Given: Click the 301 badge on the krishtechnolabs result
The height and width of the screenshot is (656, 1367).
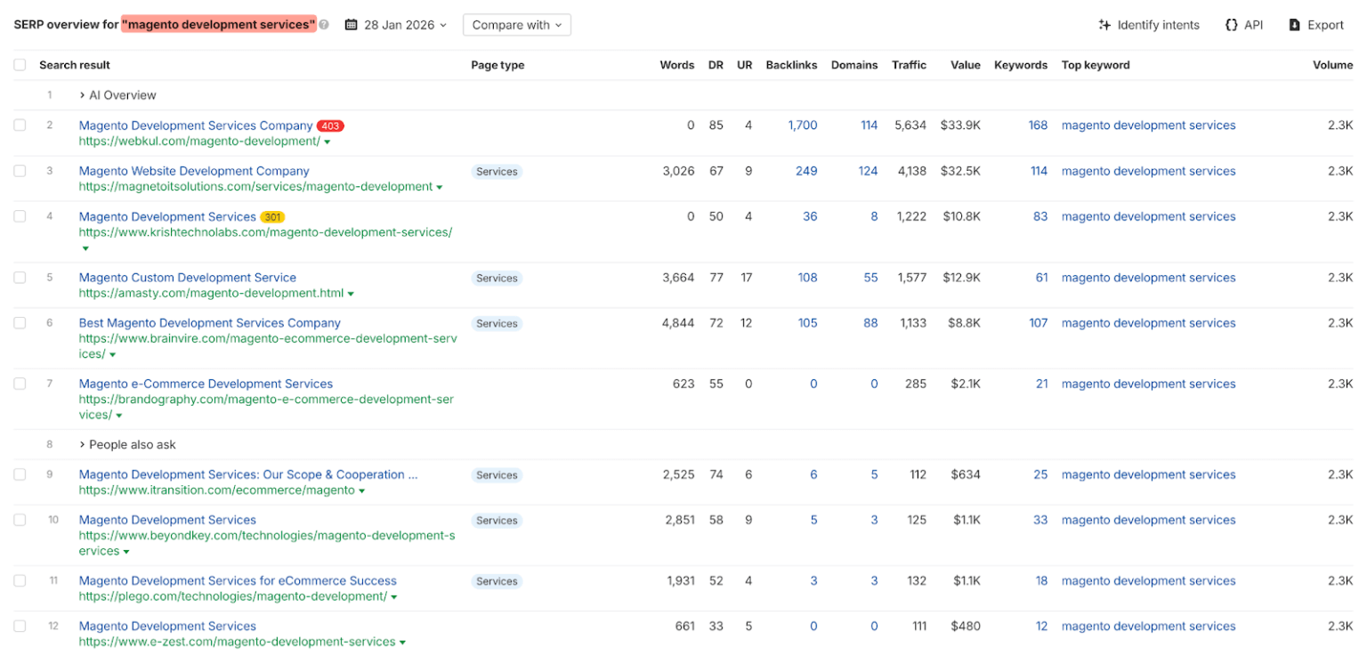Looking at the screenshot, I should (272, 217).
